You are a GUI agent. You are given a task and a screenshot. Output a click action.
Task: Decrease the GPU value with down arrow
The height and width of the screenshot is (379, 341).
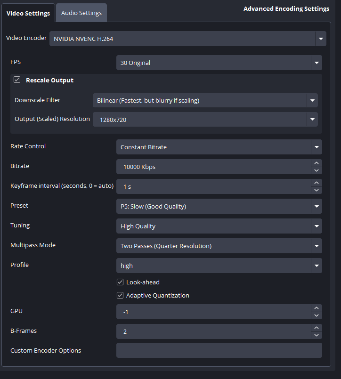tap(317, 315)
